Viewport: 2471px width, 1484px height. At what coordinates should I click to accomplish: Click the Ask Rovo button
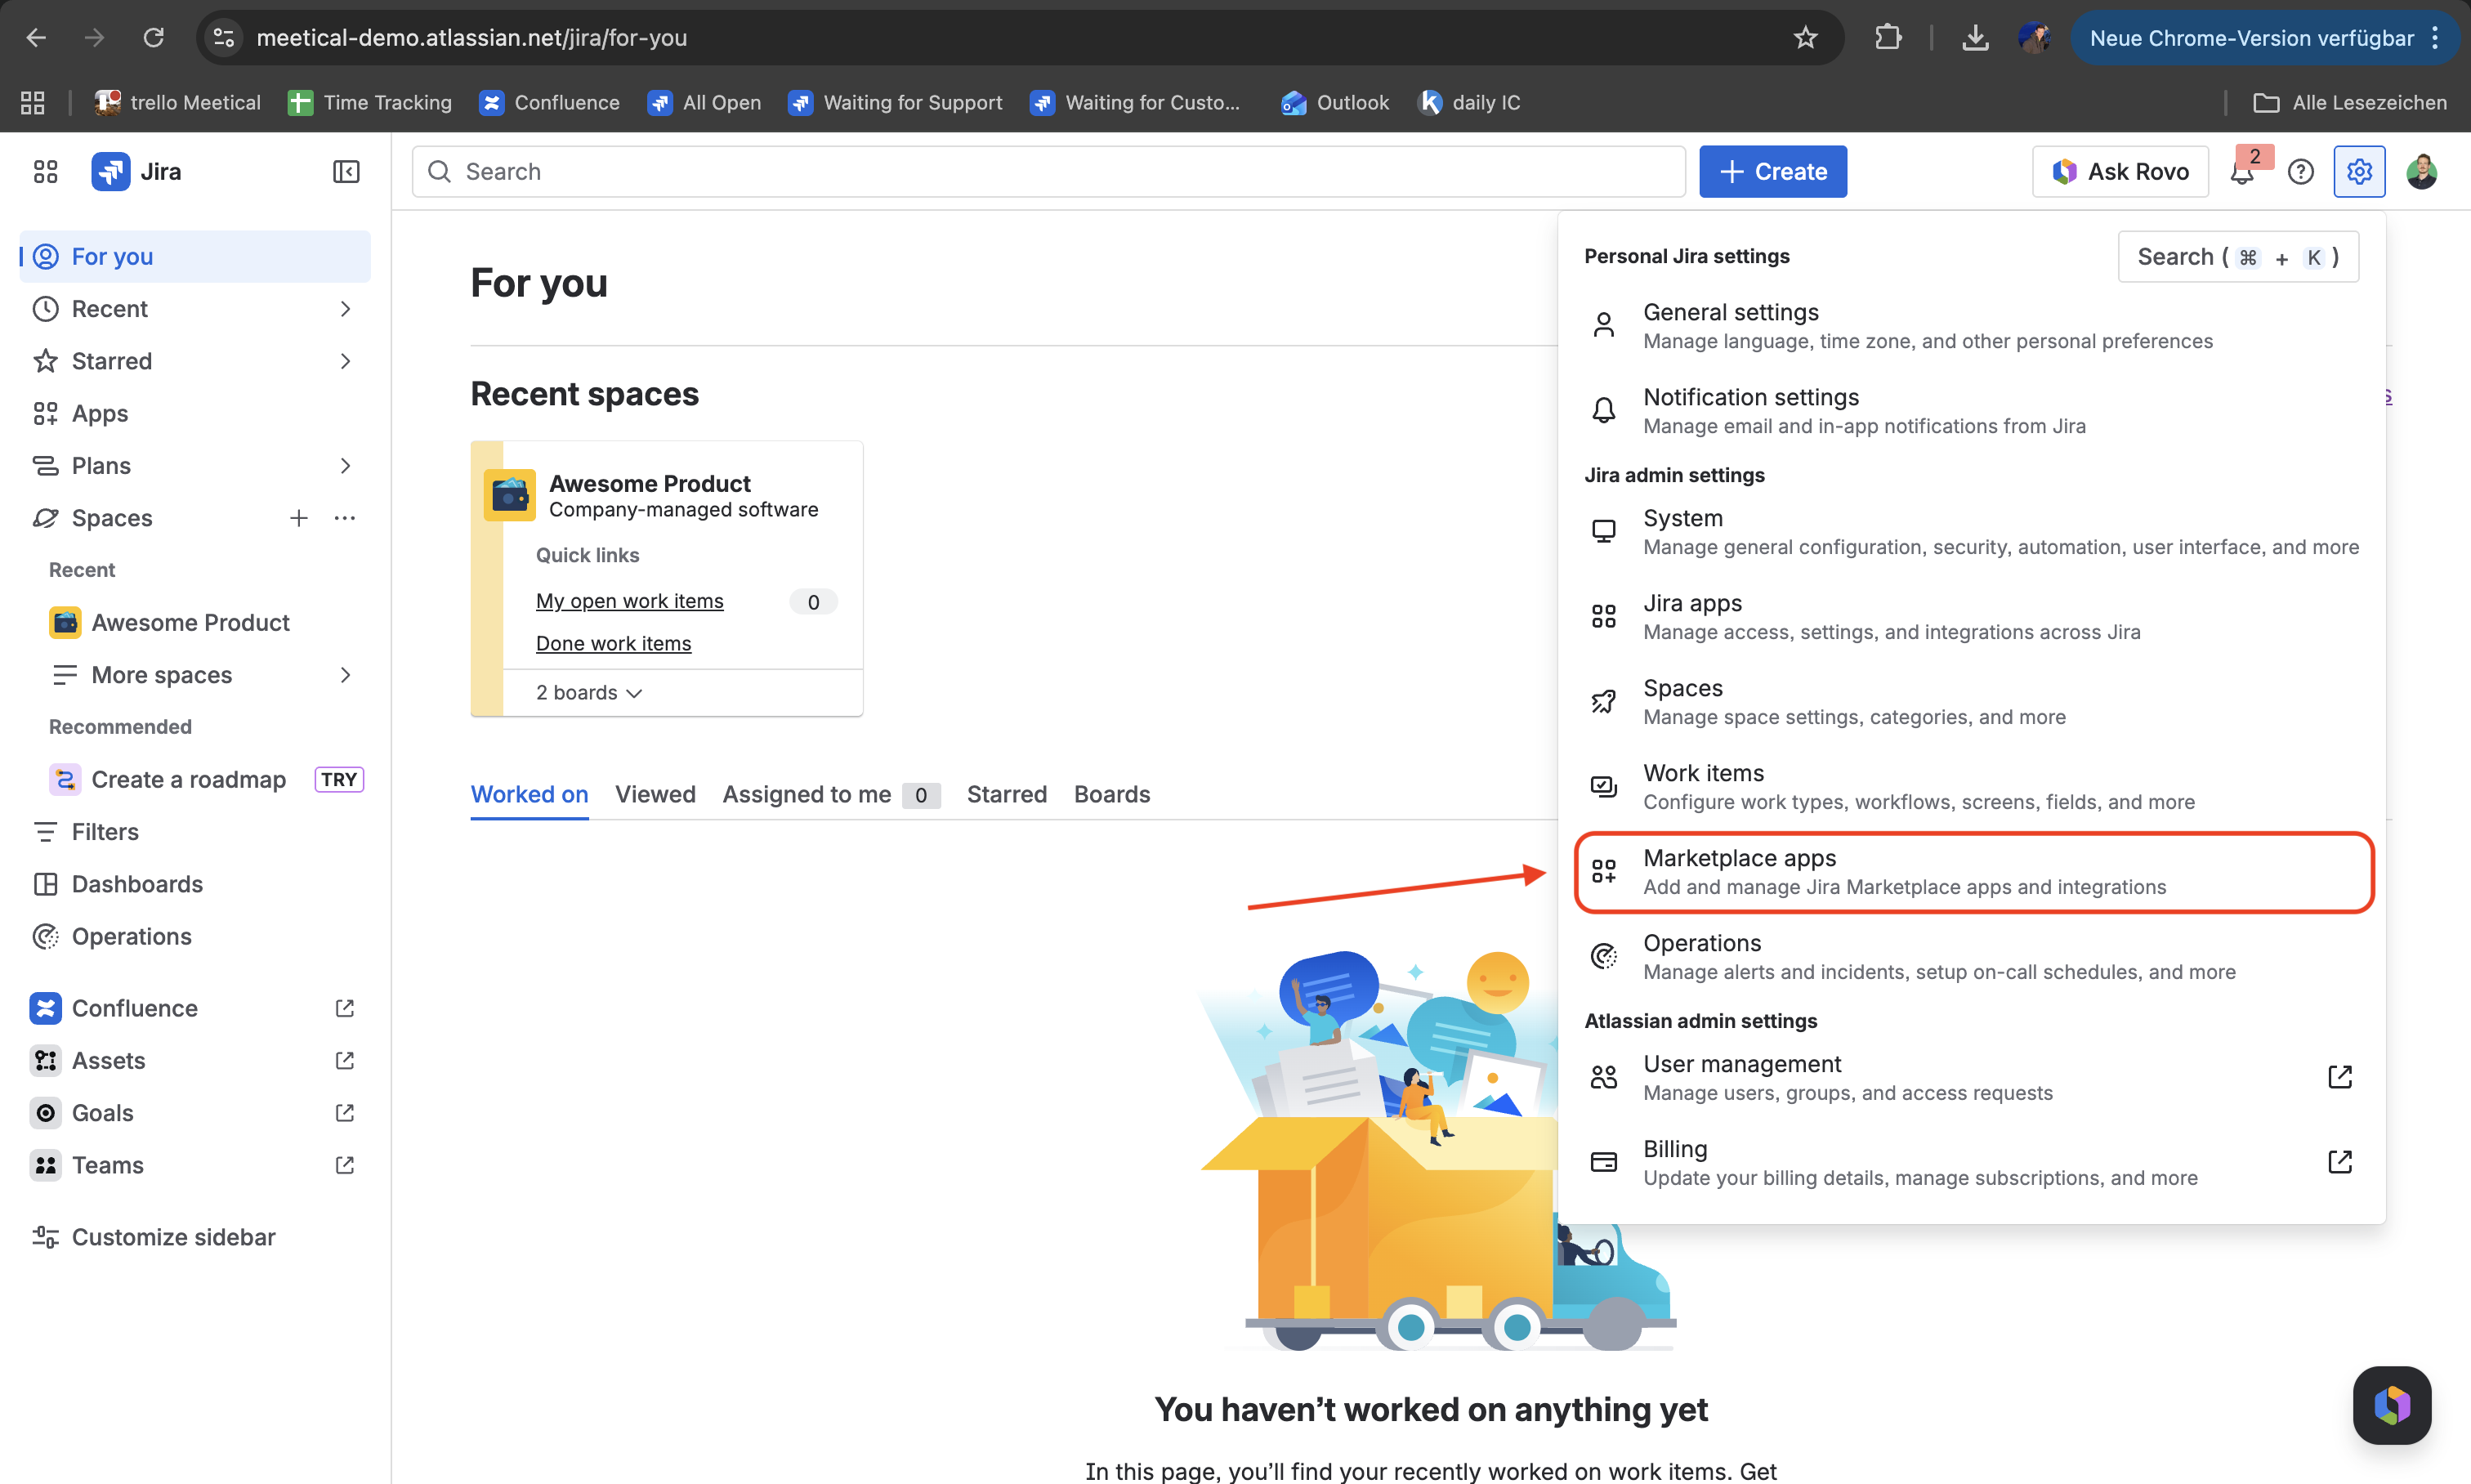(x=2120, y=172)
